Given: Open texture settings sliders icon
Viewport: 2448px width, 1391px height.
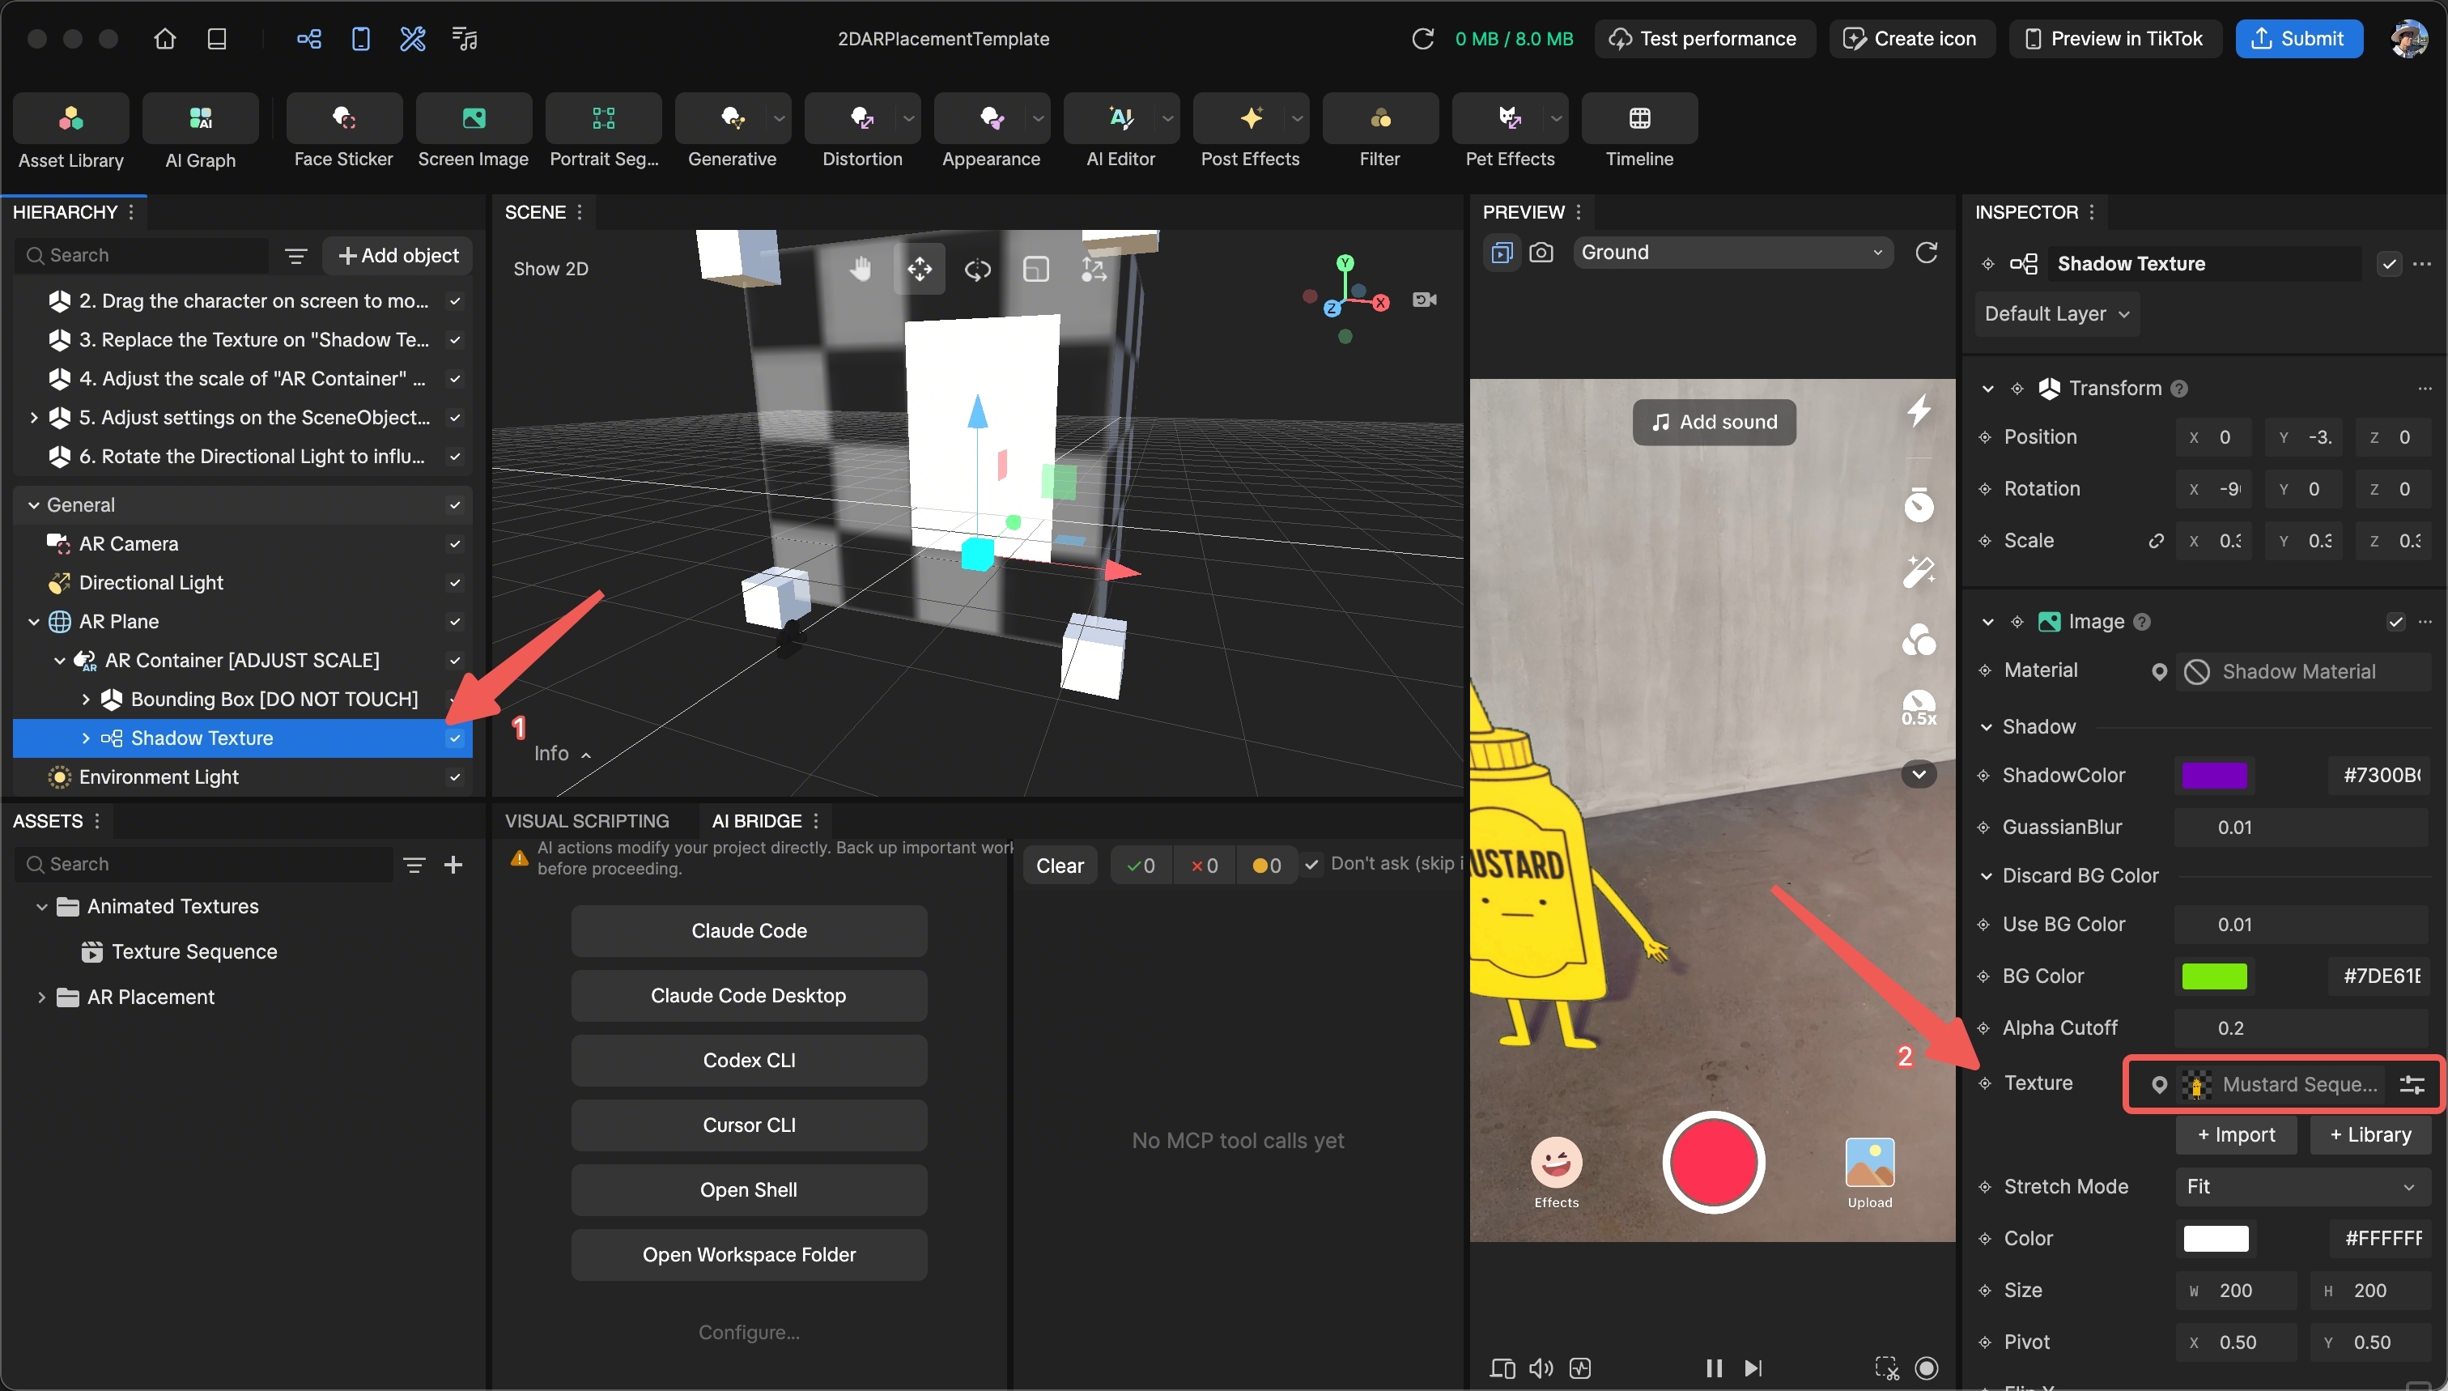Looking at the screenshot, I should click(2412, 1084).
